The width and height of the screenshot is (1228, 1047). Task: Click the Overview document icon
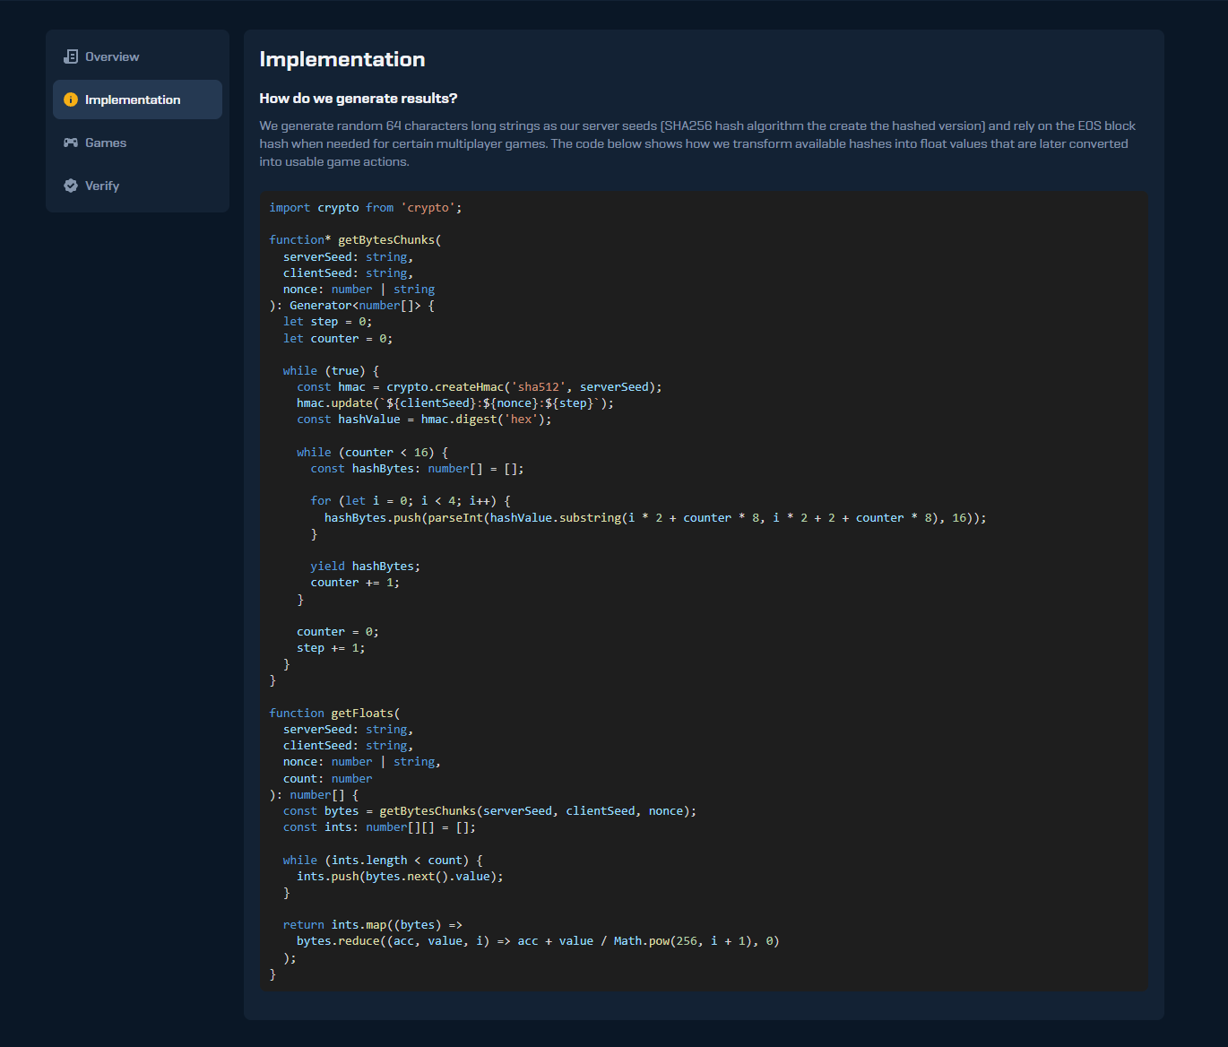tap(71, 56)
